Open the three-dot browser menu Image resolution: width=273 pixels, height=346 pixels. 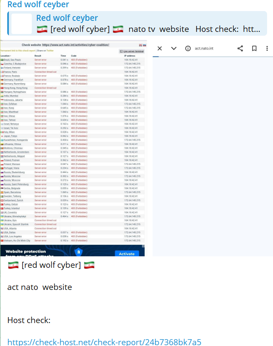[267, 48]
